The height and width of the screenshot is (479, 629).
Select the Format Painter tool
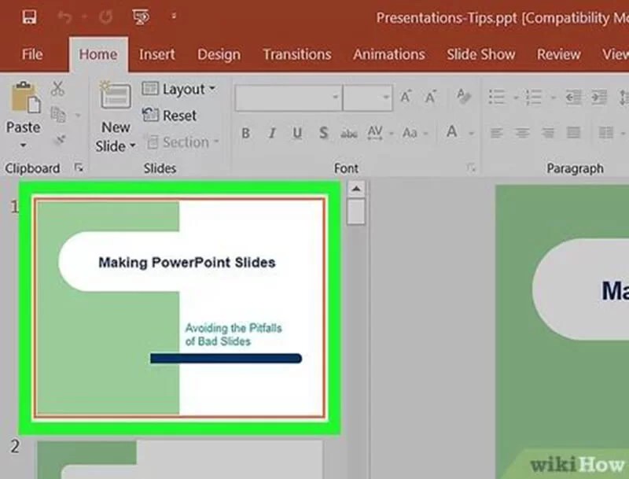tap(60, 139)
